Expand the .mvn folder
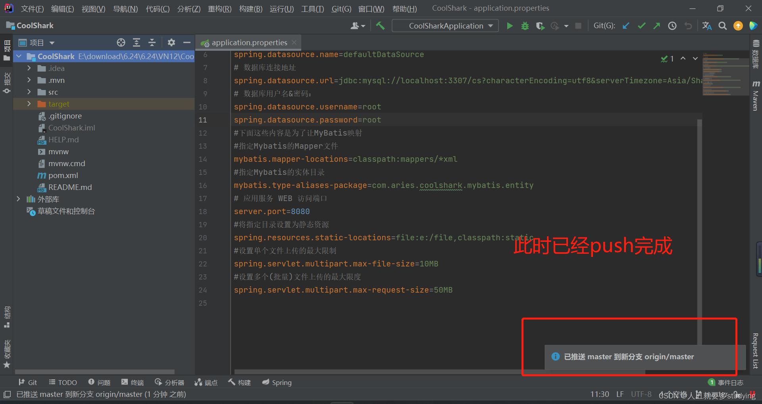The image size is (762, 404). pyautogui.click(x=29, y=80)
